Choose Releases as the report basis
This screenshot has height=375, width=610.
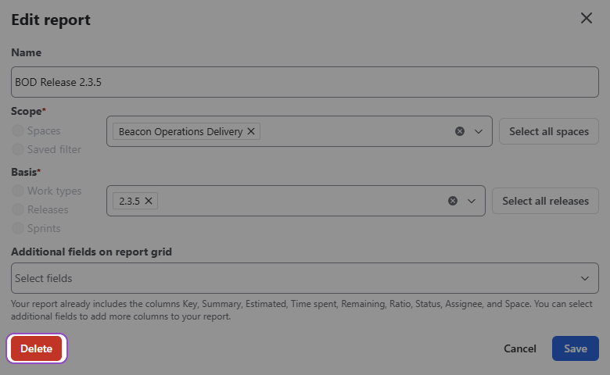18,209
